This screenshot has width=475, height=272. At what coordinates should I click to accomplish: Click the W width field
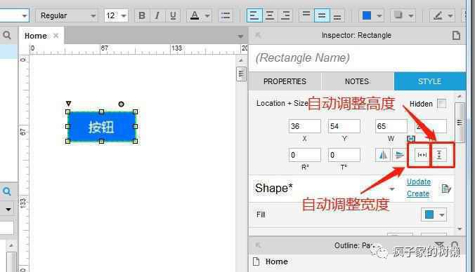point(391,126)
